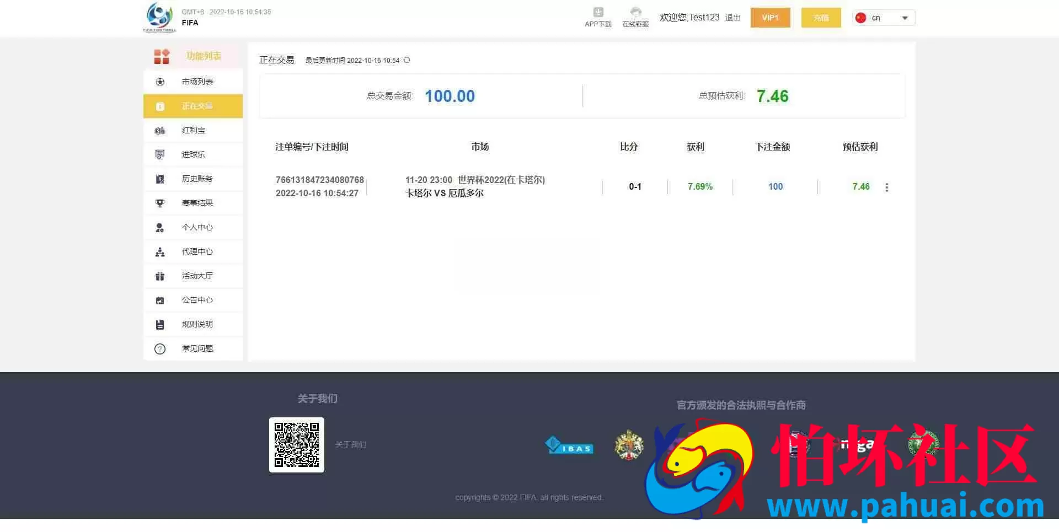
Task: Click the 世界杯2022(在卡塔尔) league text
Action: coord(501,180)
